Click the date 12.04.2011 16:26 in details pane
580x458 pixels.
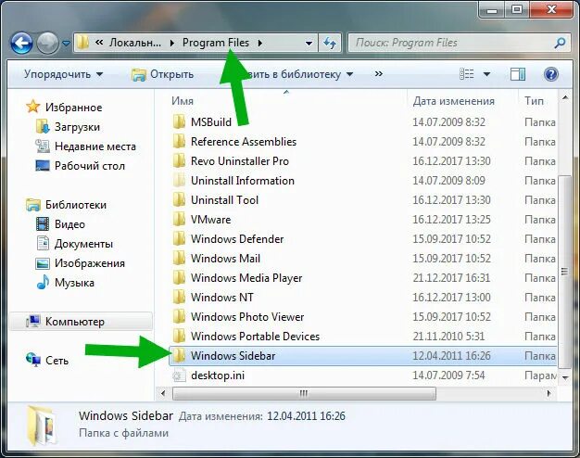coord(306,416)
